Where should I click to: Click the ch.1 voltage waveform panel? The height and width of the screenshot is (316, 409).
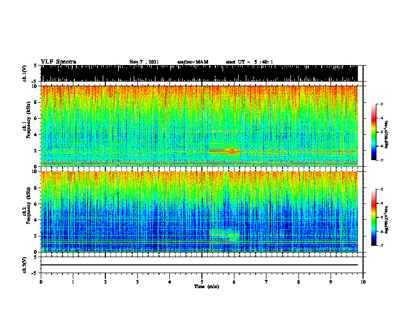pyautogui.click(x=199, y=73)
